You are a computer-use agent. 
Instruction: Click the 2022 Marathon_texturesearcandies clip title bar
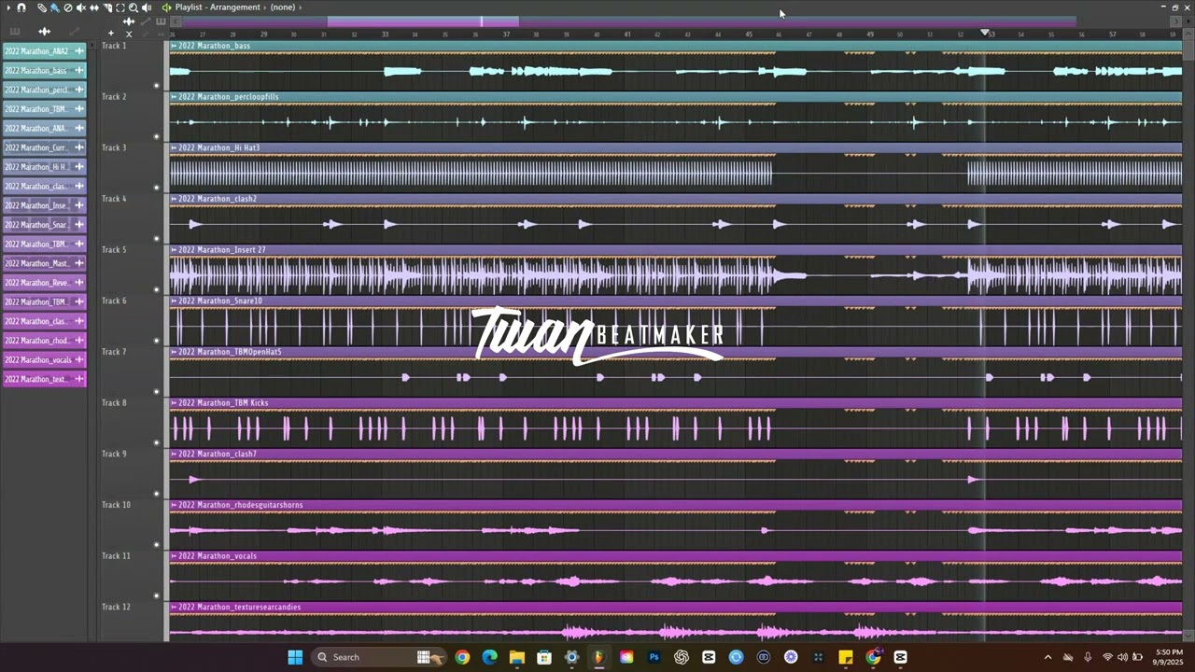point(676,607)
